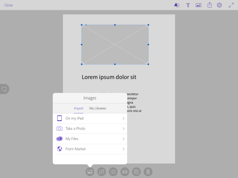Open the adjustments sliders icon
238x178 pixels.
(x=101, y=172)
